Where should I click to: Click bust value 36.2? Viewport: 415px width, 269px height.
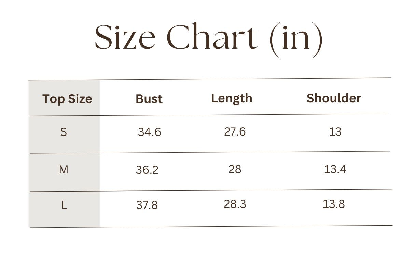coord(147,170)
